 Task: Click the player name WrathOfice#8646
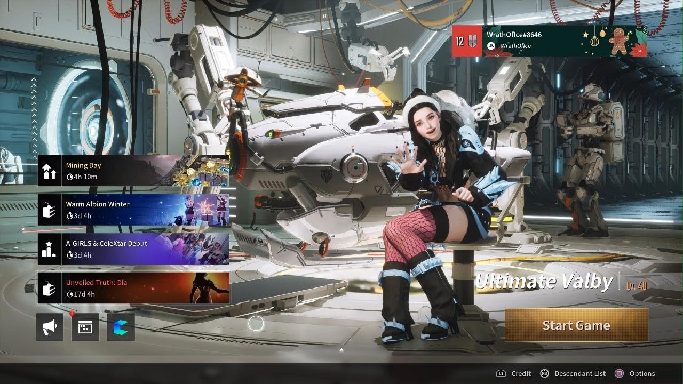514,35
